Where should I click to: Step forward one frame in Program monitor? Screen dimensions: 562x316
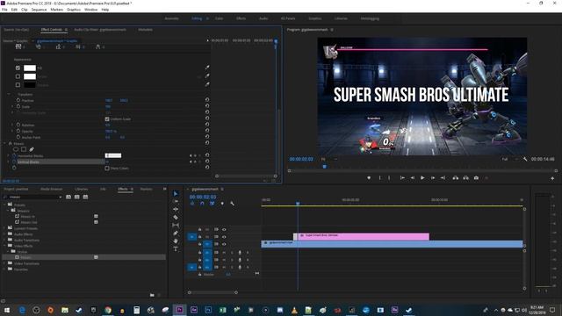[433, 177]
